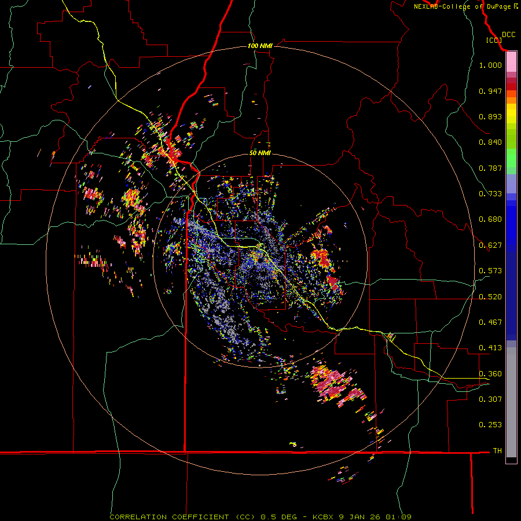521x521 pixels.
Task: Click the [CC] label near the legend
Action: 493,40
